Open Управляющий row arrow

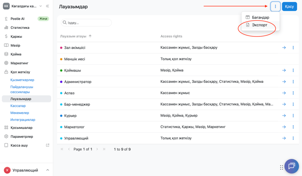point(284,138)
